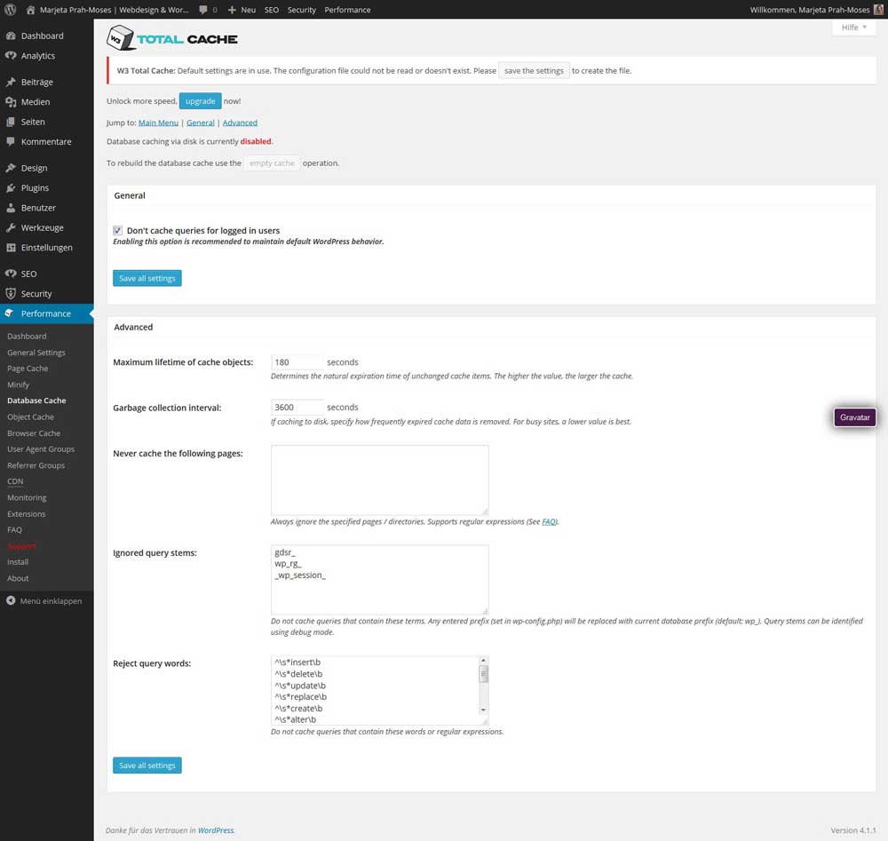Open About submenu item
888x841 pixels.
18,578
